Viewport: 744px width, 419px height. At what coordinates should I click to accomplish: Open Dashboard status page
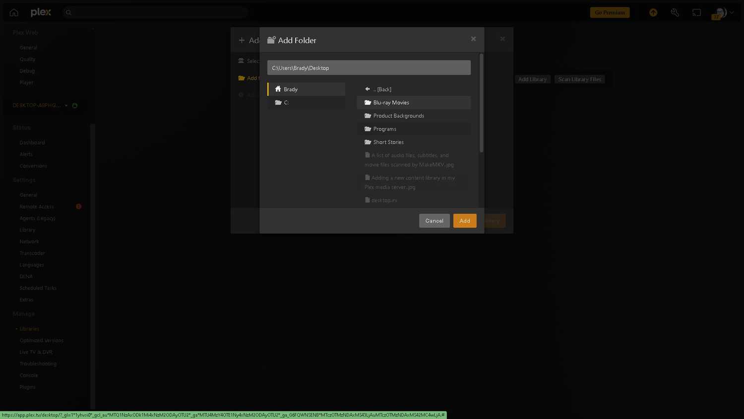(x=32, y=142)
